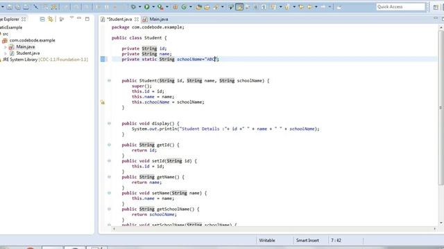Click the 7 : 42 cursor position
This screenshot has height=249, width=444.
[336, 240]
